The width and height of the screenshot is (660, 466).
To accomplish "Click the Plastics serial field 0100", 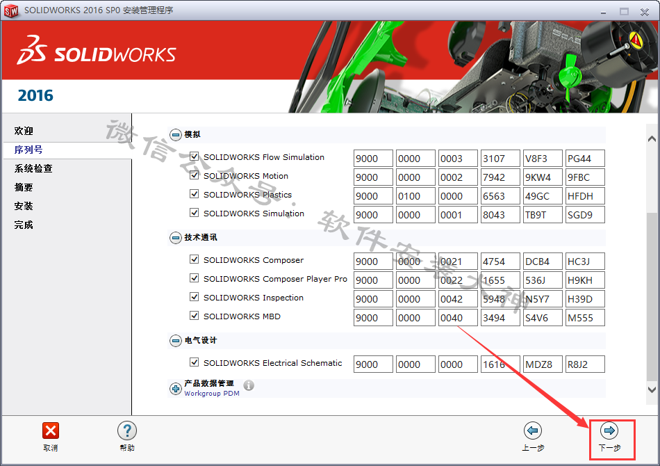I will point(415,196).
